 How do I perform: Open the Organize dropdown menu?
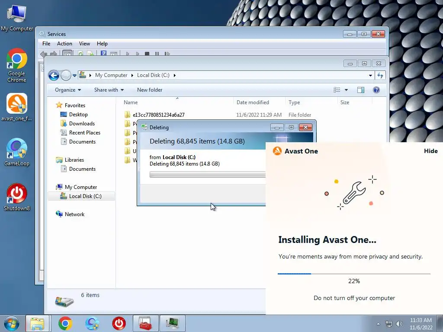[x=68, y=90]
